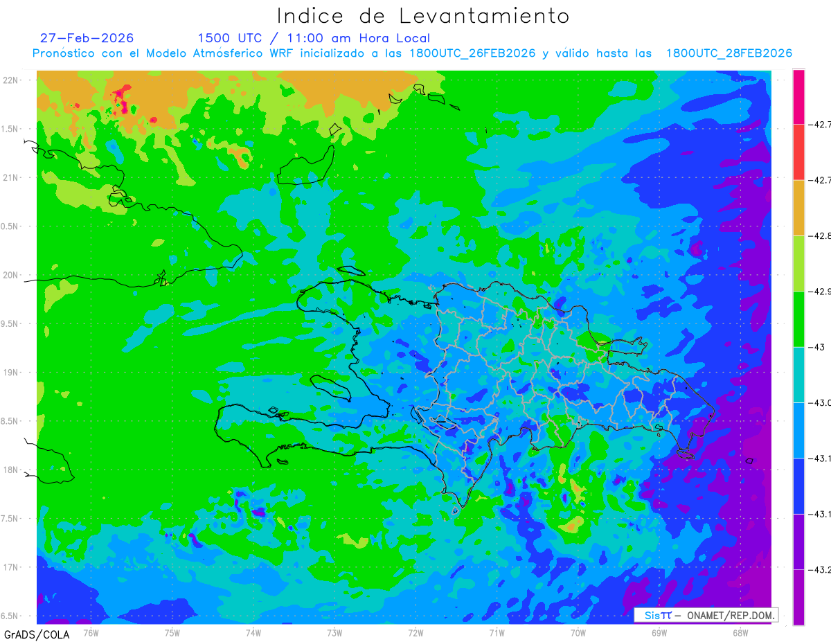This screenshot has height=642, width=831.
Task: Click the '19N' latitude label
Action: 11,372
